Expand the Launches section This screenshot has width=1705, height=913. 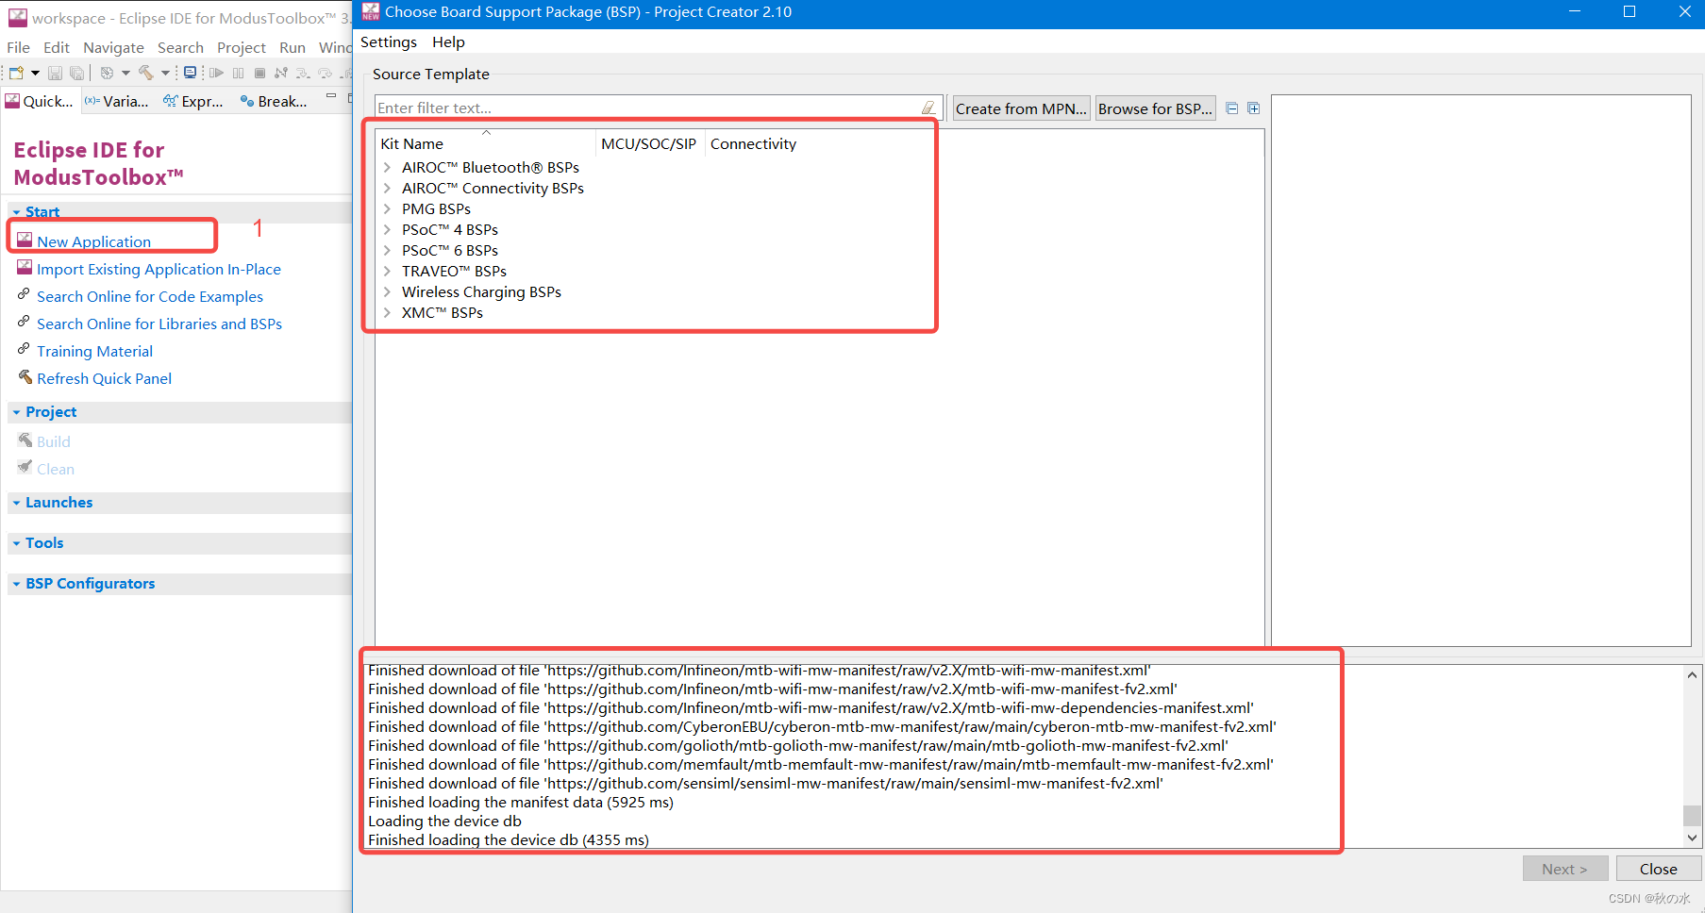(16, 503)
